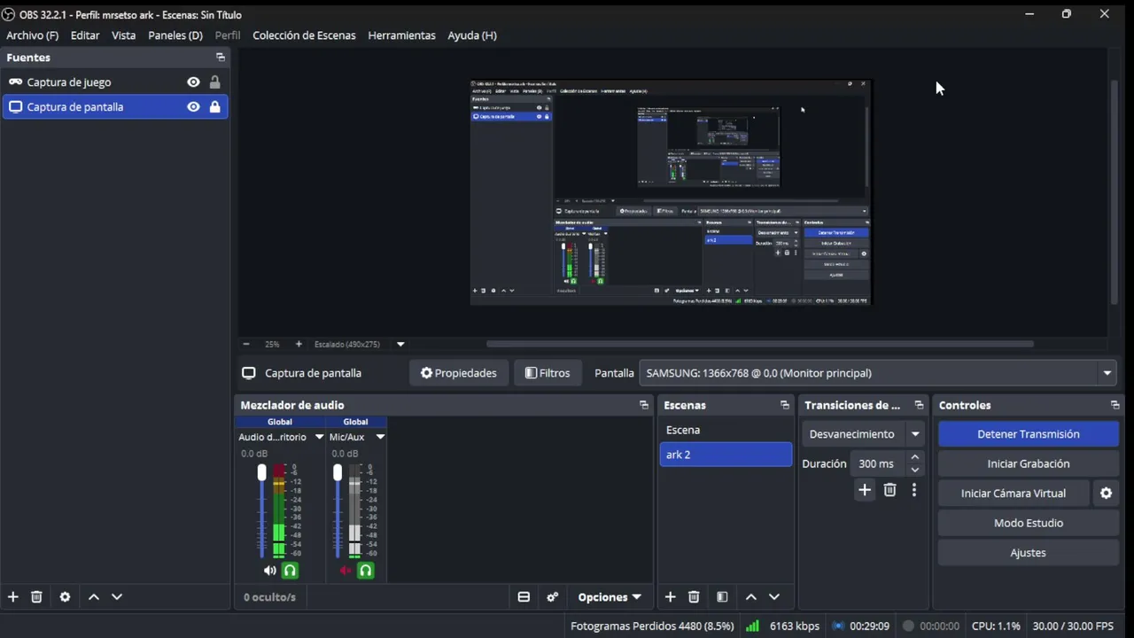Open source properties gear in Fuentes footer
Viewport: 1134px width, 638px height.
point(65,597)
